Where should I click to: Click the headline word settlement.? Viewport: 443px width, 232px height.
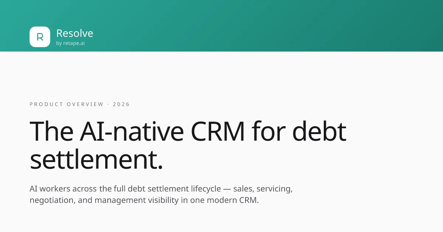(96, 160)
